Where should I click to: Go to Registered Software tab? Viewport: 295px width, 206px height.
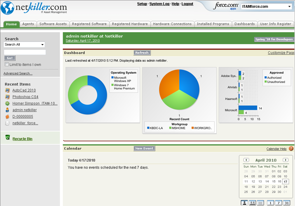pyautogui.click(x=89, y=24)
